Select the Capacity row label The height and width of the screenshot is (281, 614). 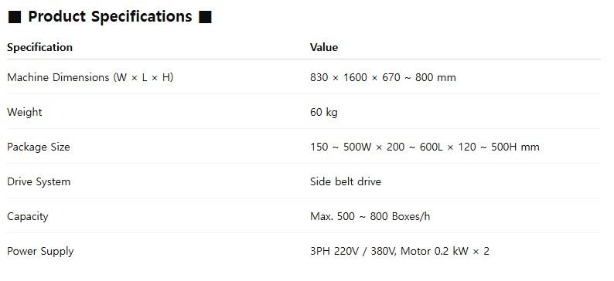click(28, 216)
